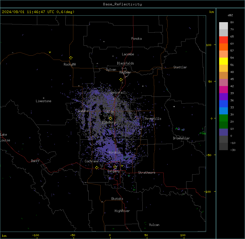Click the yellow diamond marker above the Calgary label
Viewport: 245px width, 239px height.
115,167
